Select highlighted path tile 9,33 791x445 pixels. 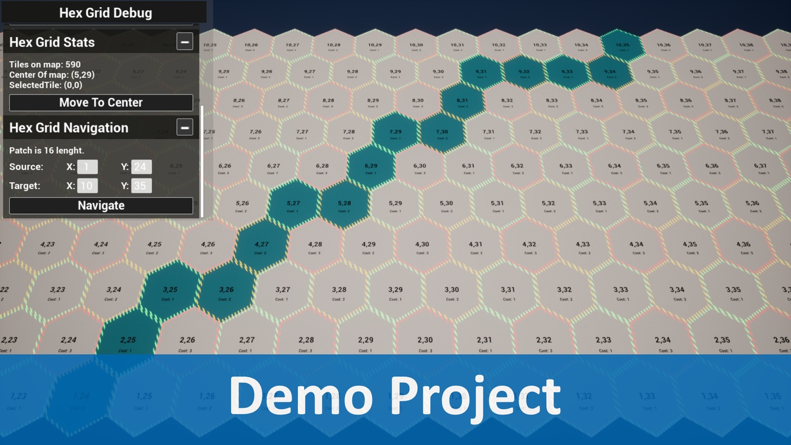(x=567, y=73)
